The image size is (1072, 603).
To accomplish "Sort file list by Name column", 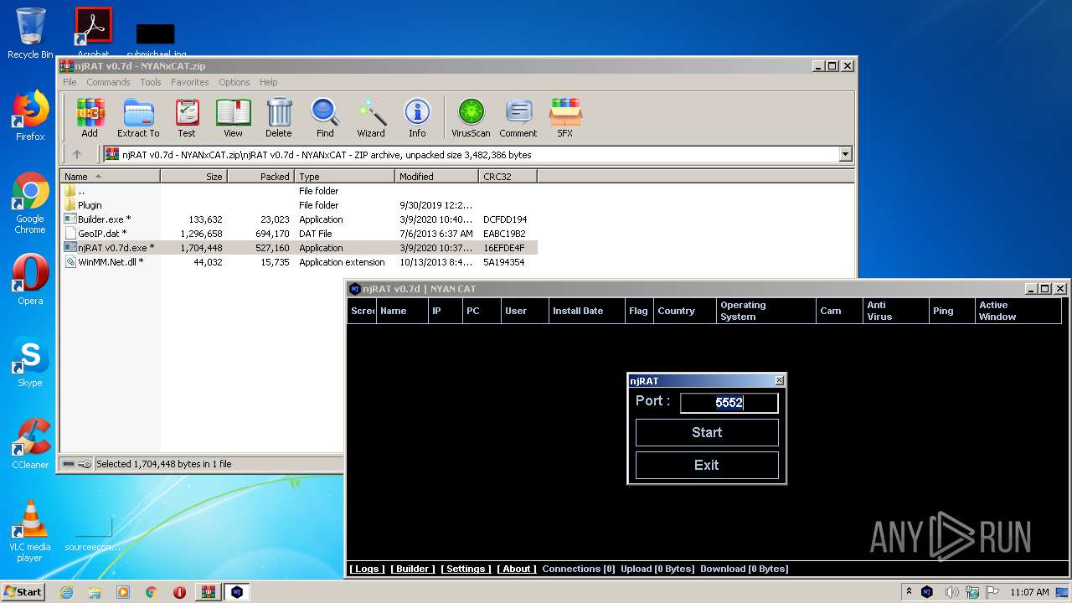I will point(110,176).
